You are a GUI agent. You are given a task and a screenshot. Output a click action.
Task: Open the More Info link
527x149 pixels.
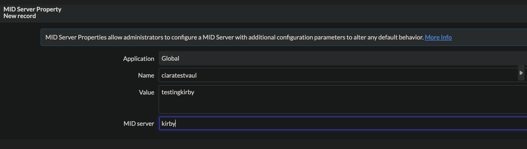[438, 37]
